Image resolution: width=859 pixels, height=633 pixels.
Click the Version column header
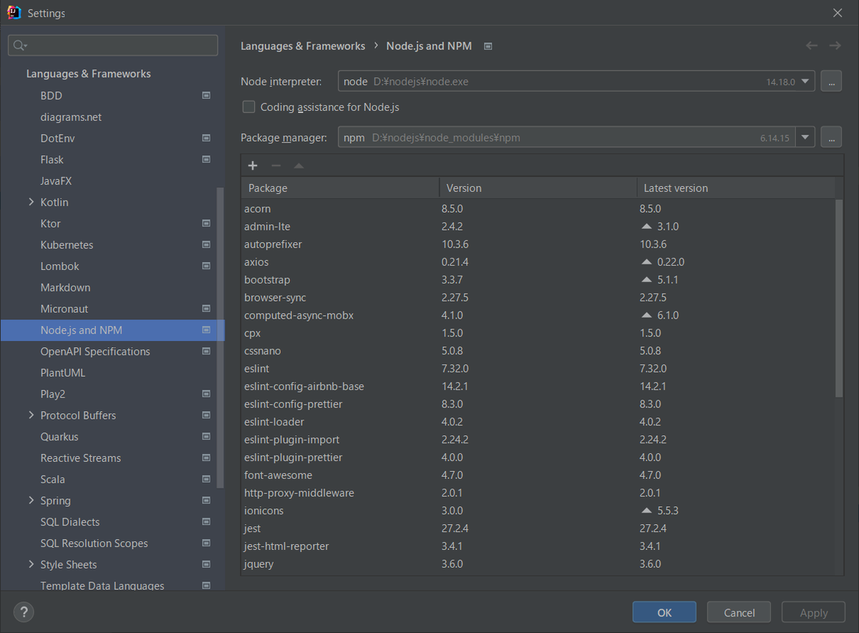coord(538,188)
